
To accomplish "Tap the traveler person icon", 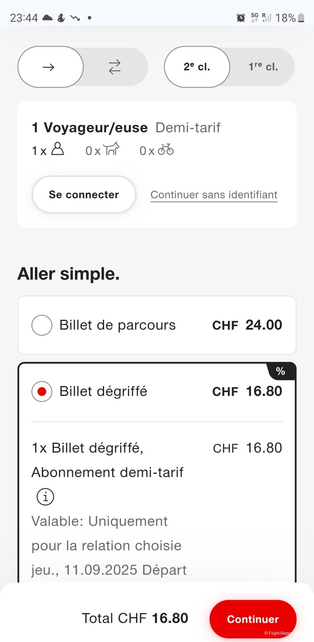I will coord(57,149).
